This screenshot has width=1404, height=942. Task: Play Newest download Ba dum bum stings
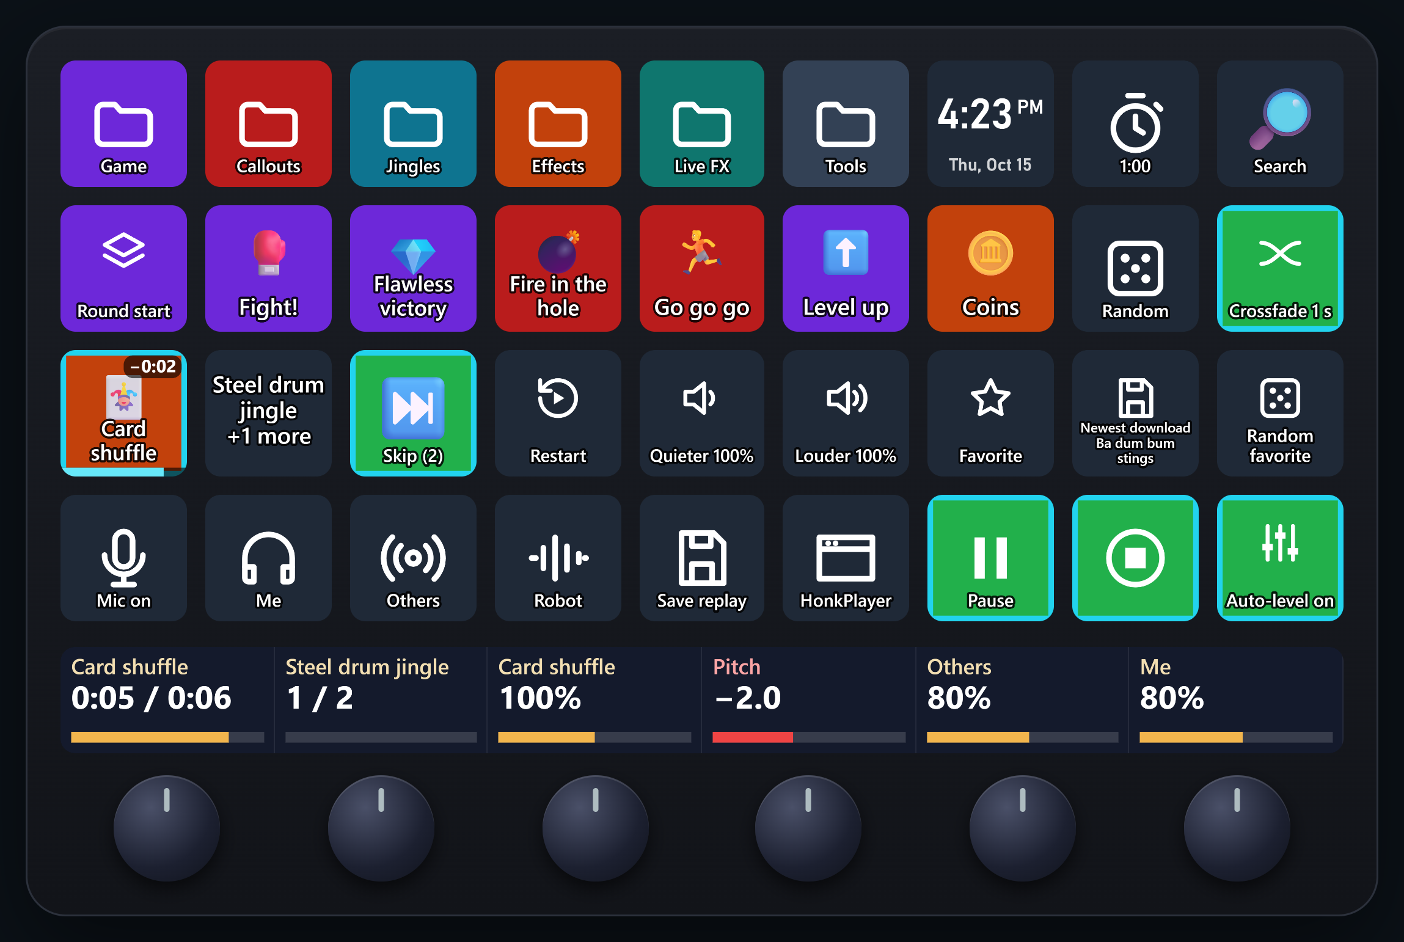[1135, 413]
